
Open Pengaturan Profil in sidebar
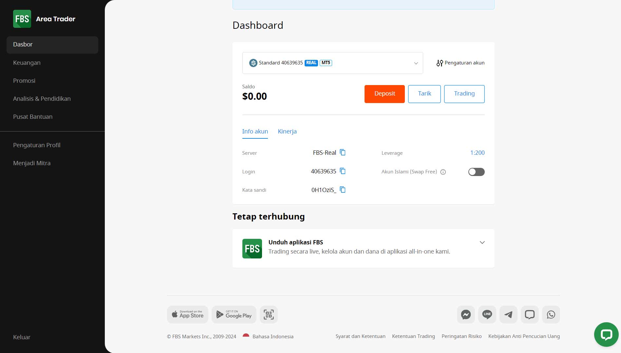point(37,145)
